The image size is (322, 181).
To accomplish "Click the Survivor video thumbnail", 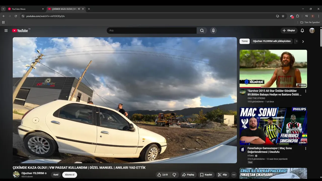I will 273,69.
